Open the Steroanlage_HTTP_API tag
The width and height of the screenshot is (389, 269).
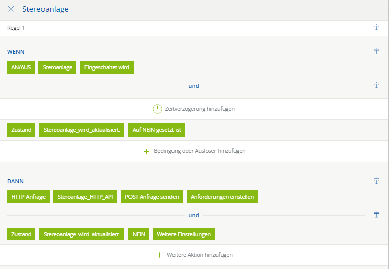coord(84,197)
